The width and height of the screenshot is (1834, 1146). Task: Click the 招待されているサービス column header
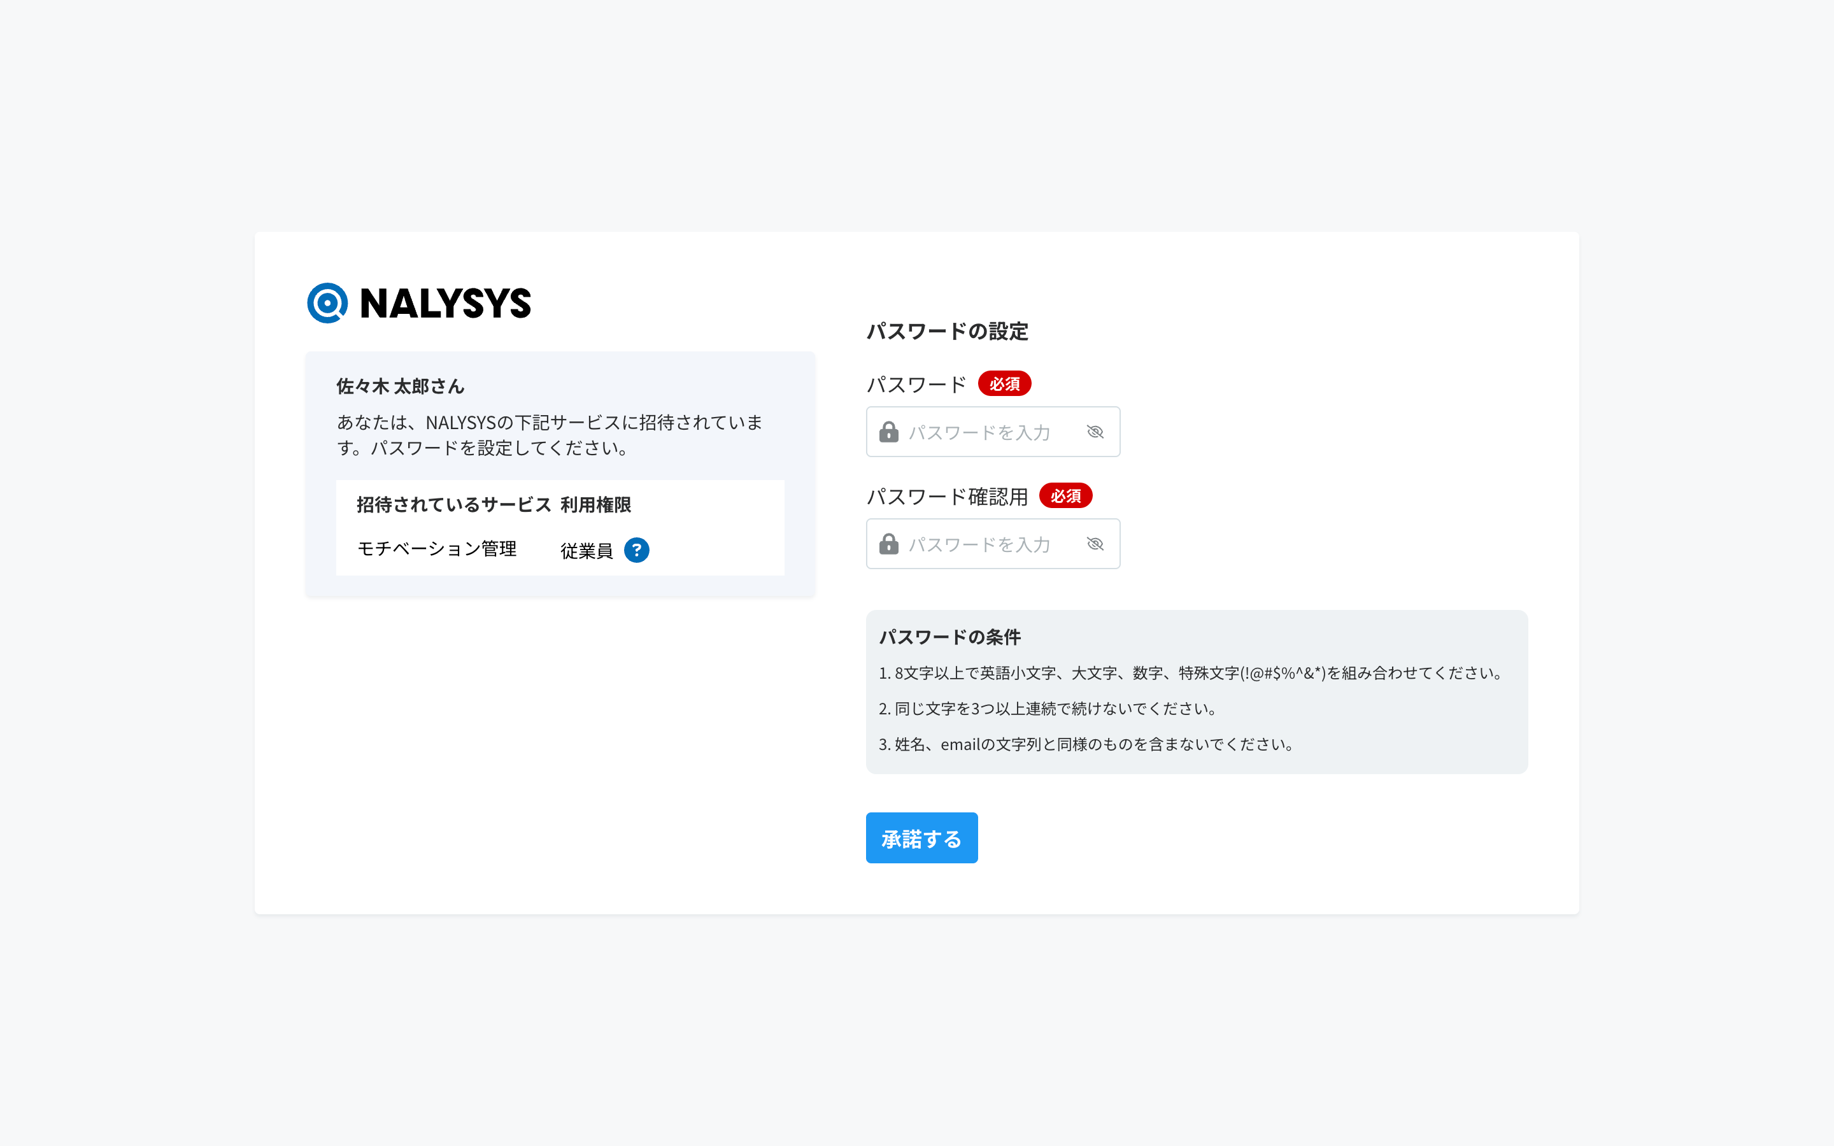click(453, 505)
